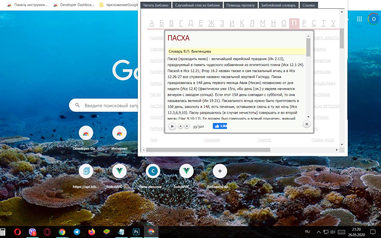Screen dimensions: 381x238
Task: Open BlueStacks from taskbar
Action: (x=107, y=232)
